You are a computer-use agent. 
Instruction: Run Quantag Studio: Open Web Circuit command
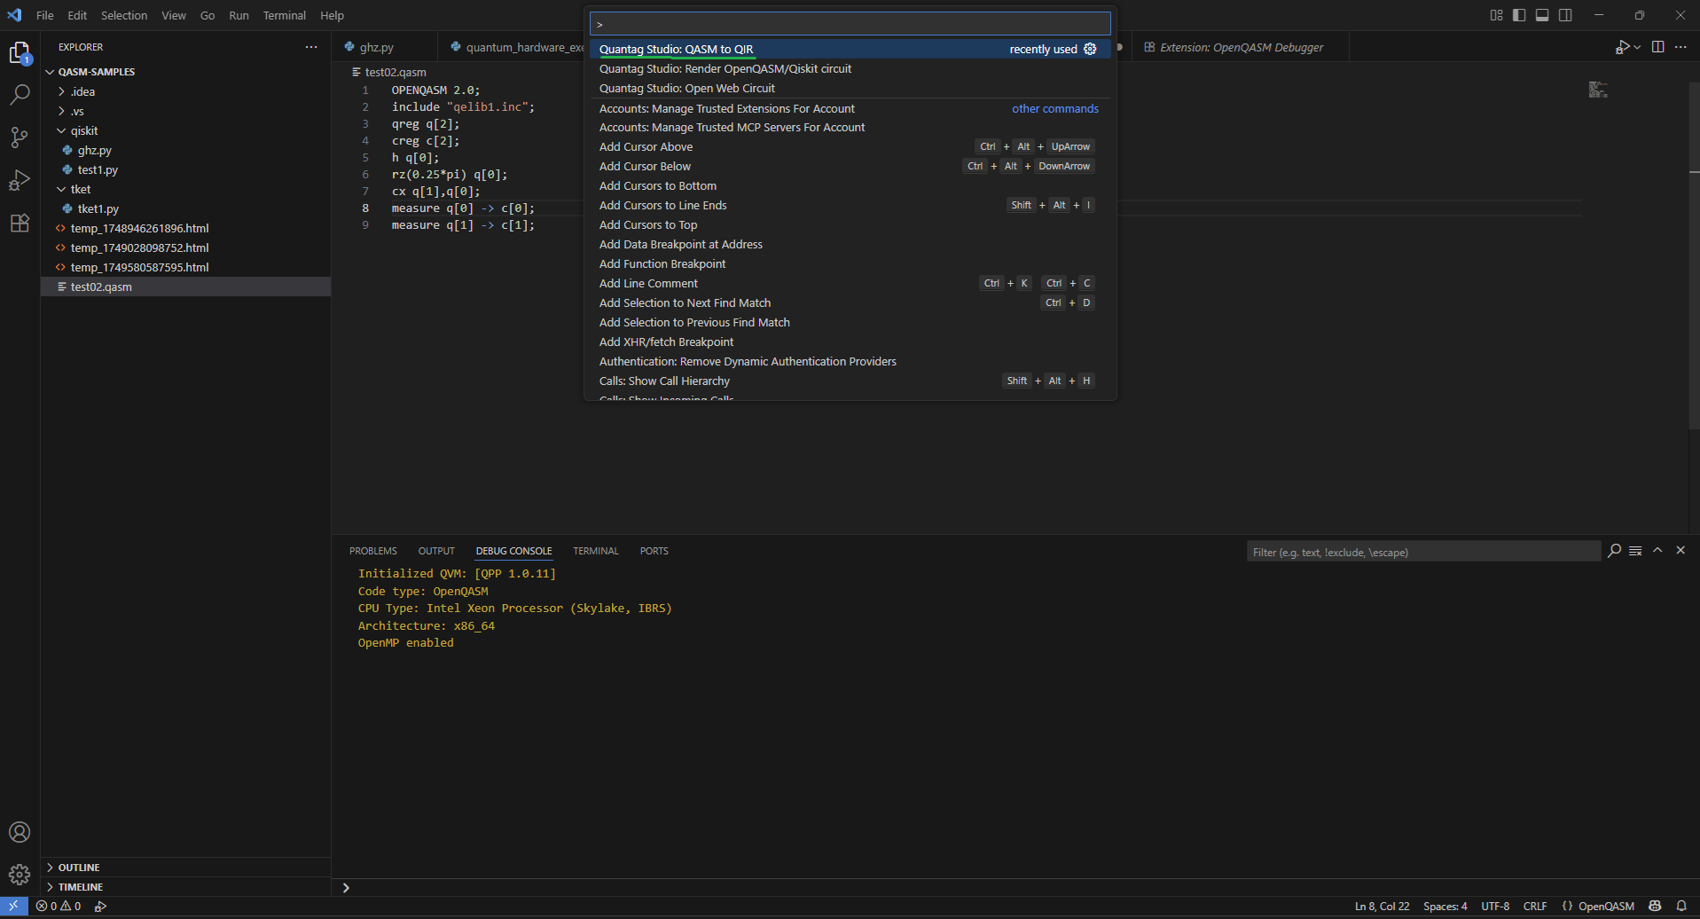[686, 88]
